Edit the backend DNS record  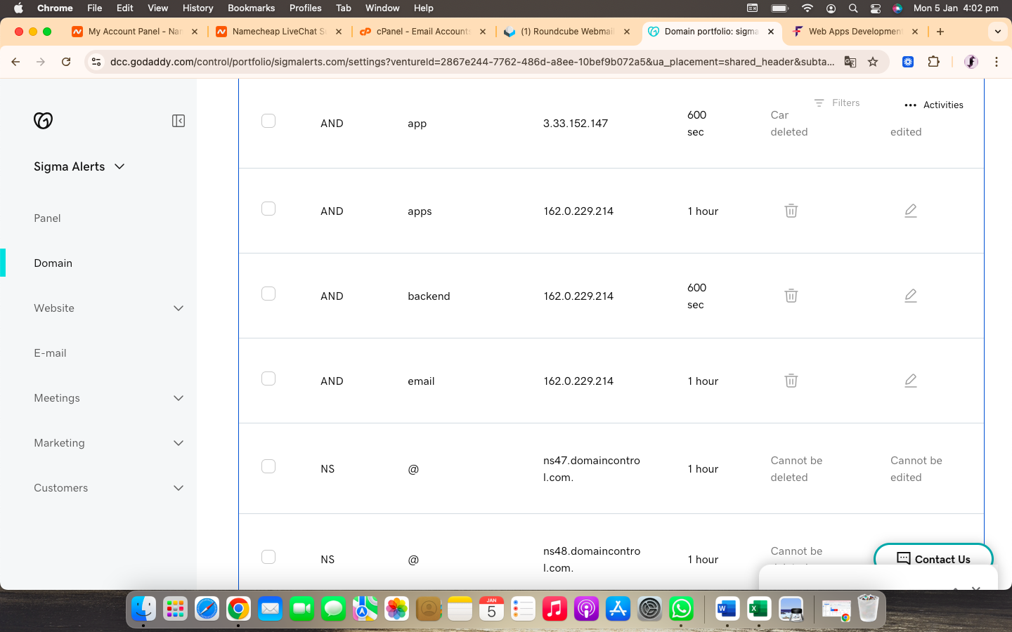pos(910,296)
